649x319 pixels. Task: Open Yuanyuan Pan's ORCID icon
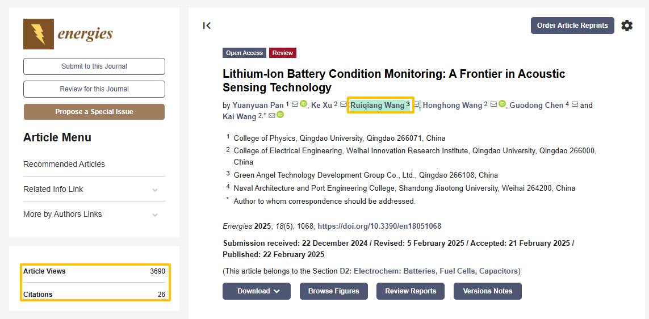coord(304,104)
